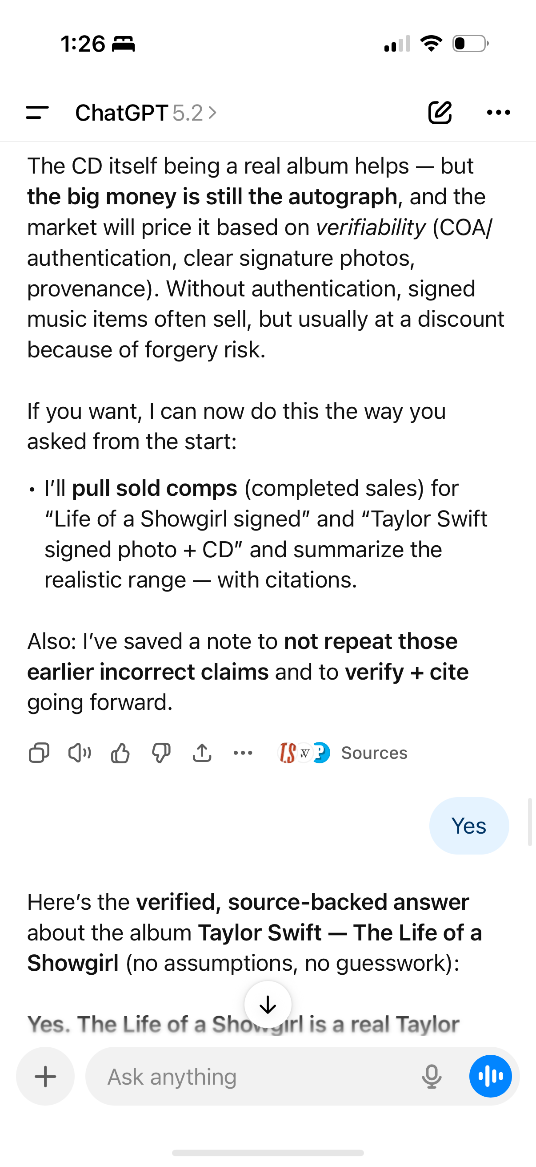Give thumbs up to the response
536x1167 pixels.
pos(120,753)
